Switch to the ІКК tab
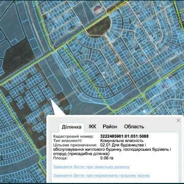This screenshot has height=184, width=184. pos(93,127)
